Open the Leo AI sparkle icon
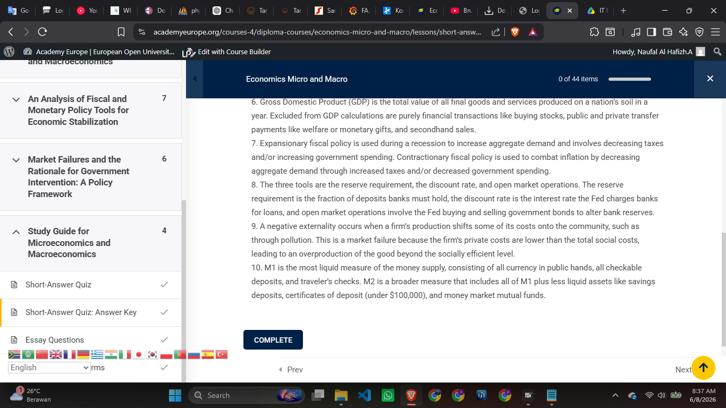Image resolution: width=726 pixels, height=408 pixels. click(683, 32)
